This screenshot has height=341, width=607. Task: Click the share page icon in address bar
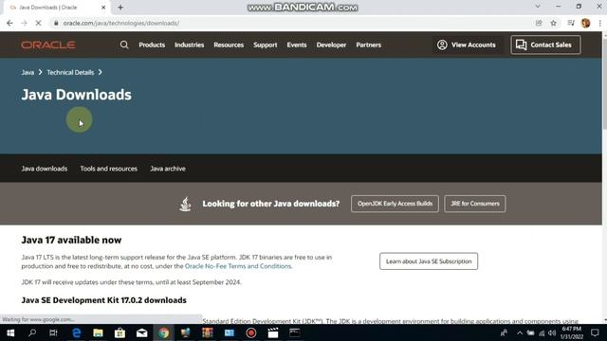539,23
